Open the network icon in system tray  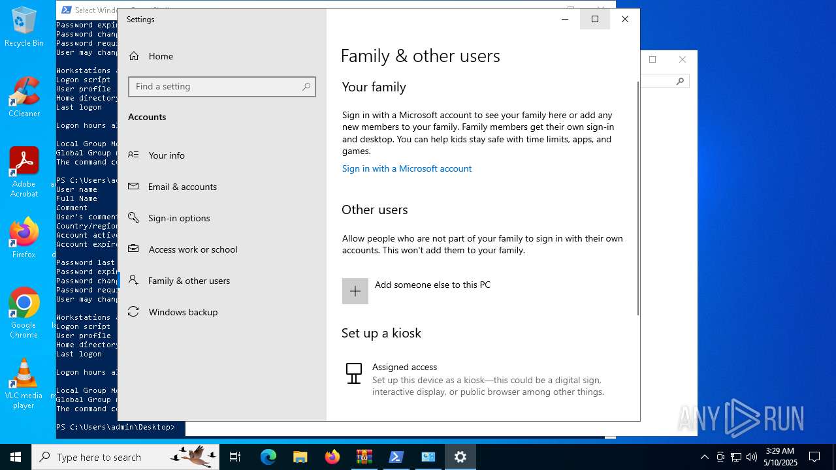(x=736, y=457)
